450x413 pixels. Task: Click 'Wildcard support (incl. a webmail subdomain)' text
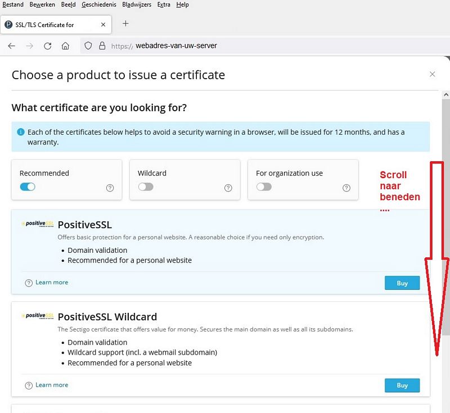click(142, 352)
